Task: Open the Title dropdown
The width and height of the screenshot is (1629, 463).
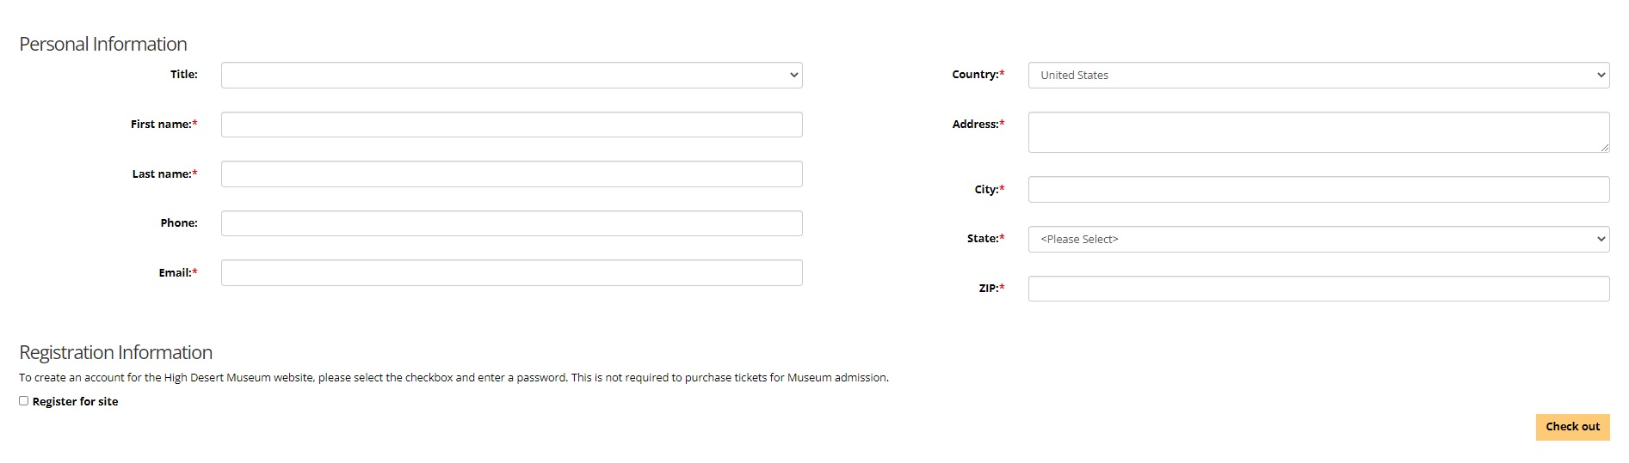Action: [511, 75]
